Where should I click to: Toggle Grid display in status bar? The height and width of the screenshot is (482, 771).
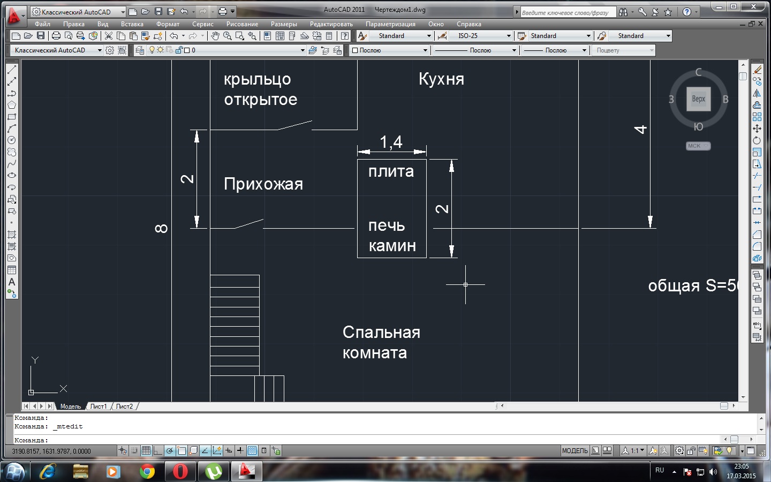tap(146, 451)
